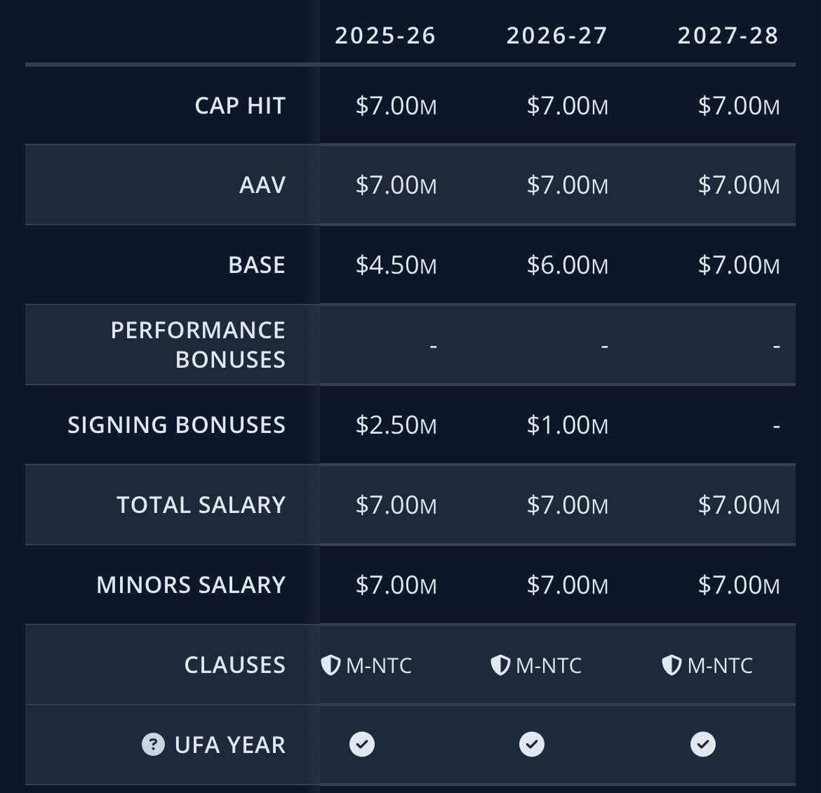The image size is (821, 793).
Task: Select the 2026-27 season column header
Action: click(557, 36)
